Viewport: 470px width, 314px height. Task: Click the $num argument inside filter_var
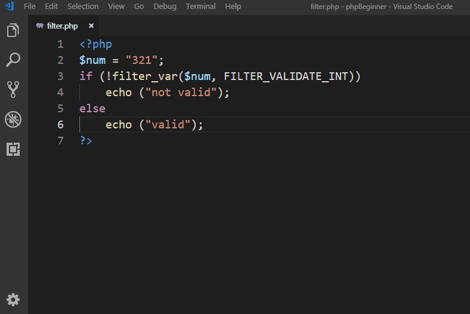click(x=197, y=76)
